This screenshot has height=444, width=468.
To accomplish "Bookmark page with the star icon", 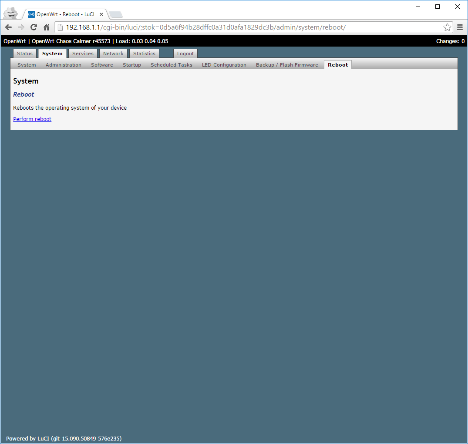I will tap(447, 27).
